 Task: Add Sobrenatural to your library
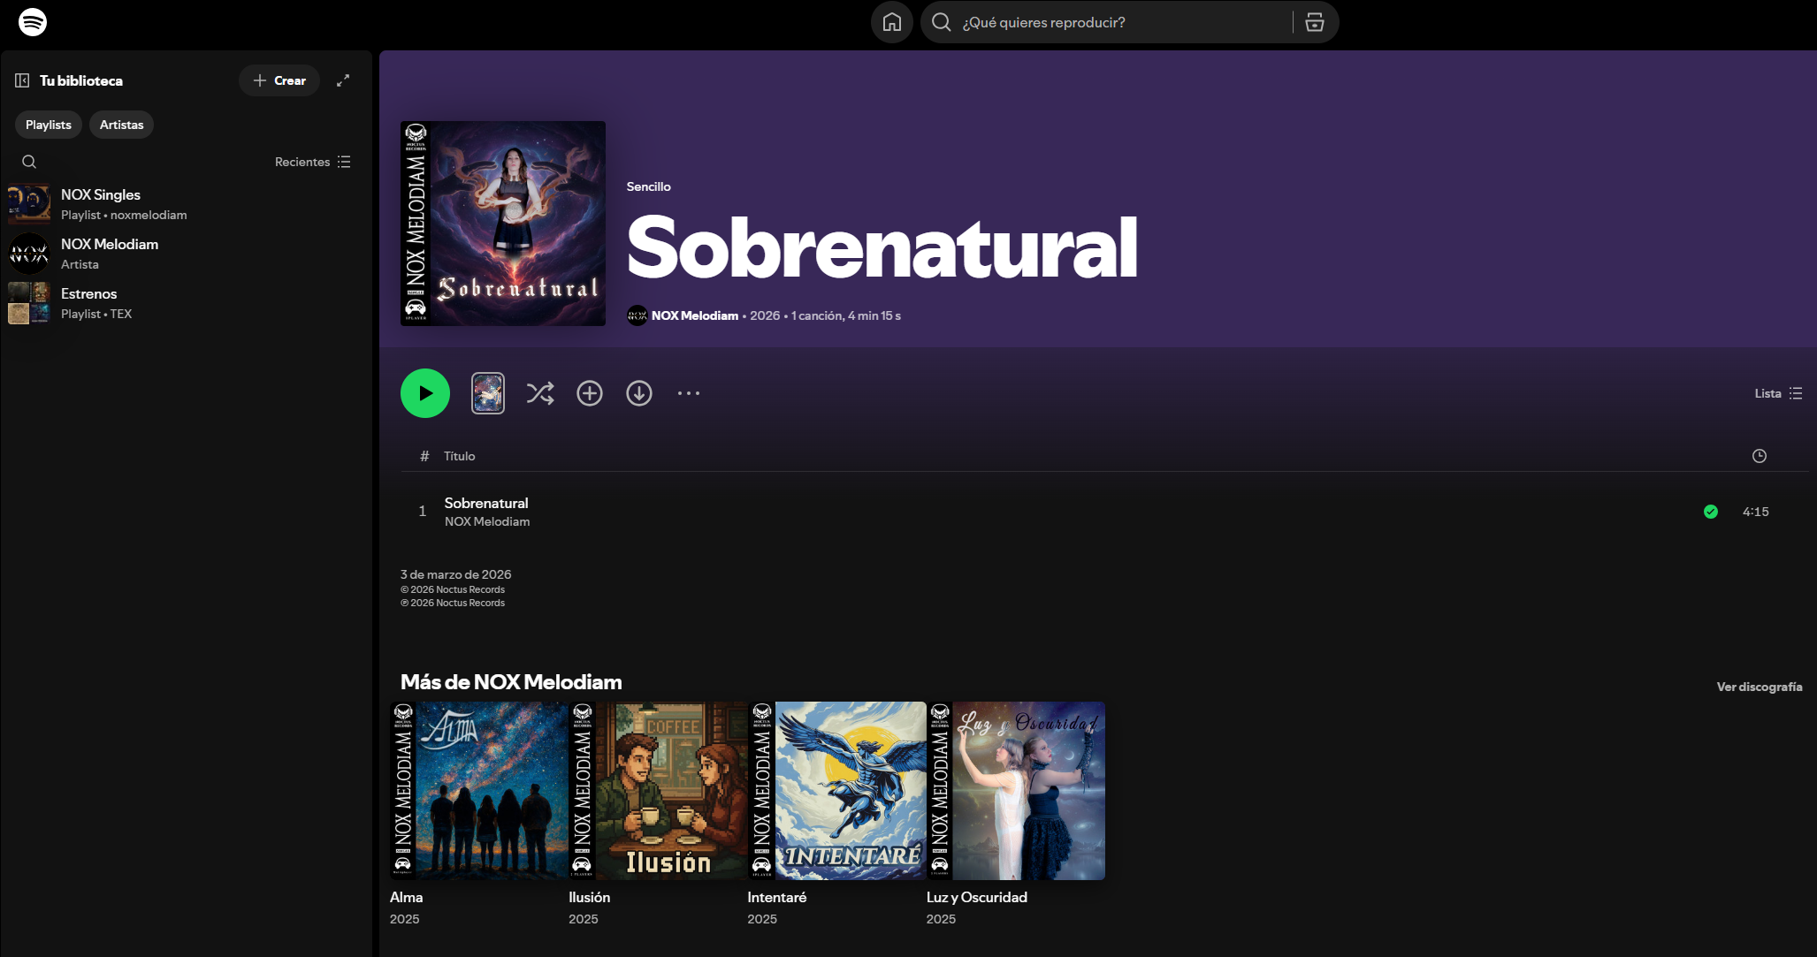click(x=590, y=393)
